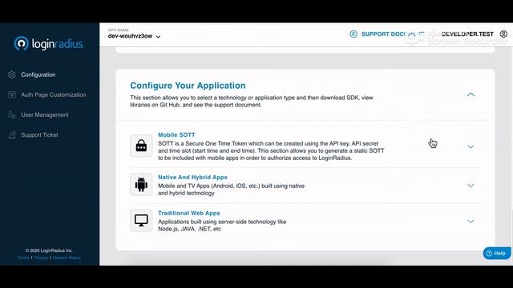The image size is (513, 288).
Task: Click the Support Documents link
Action: pyautogui.click(x=393, y=34)
